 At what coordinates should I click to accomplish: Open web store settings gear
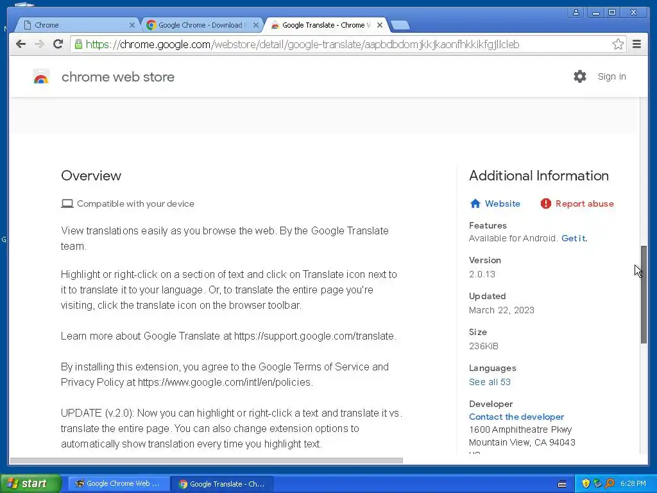[580, 76]
